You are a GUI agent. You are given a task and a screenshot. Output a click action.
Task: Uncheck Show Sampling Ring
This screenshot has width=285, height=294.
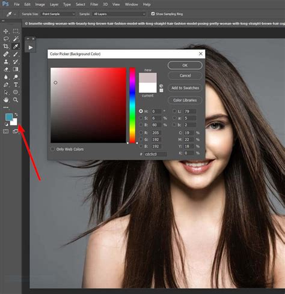[153, 14]
